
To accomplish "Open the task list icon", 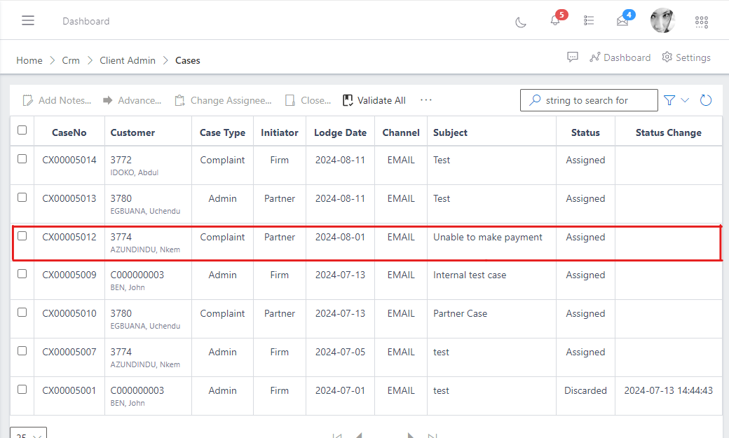I will click(588, 20).
